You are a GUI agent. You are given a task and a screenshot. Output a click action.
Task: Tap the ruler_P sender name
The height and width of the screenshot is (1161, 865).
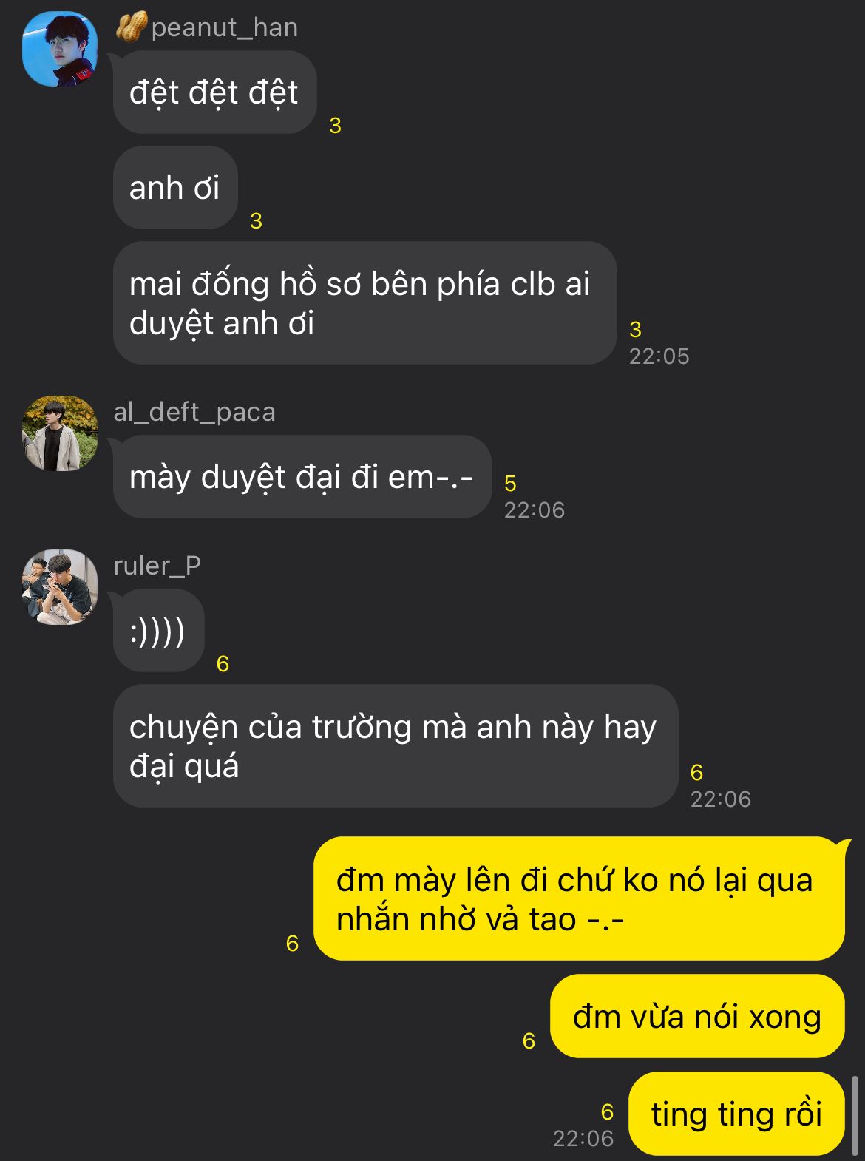pos(157,566)
